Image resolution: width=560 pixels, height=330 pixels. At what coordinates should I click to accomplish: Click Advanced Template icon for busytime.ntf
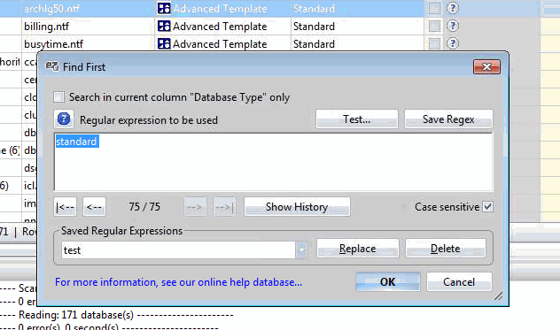click(x=164, y=43)
